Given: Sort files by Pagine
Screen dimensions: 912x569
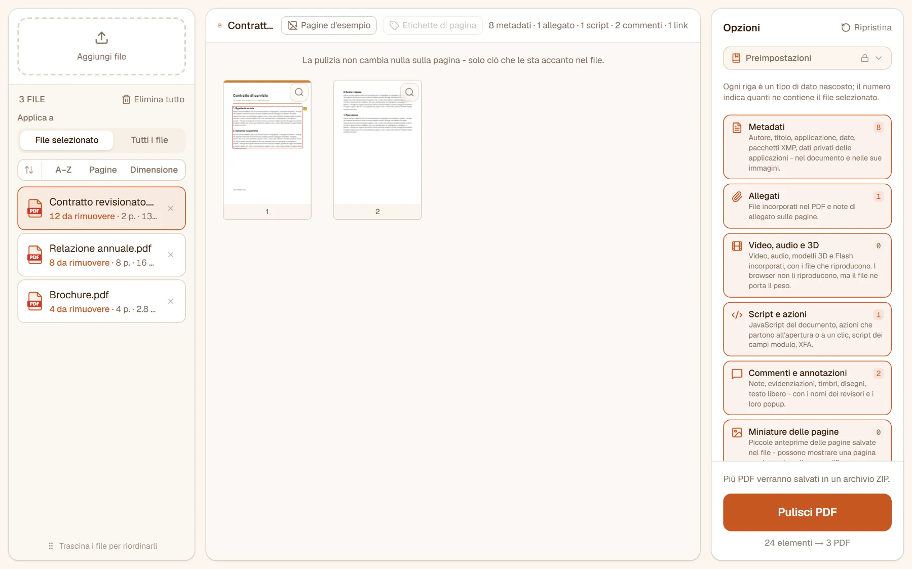Looking at the screenshot, I should coord(103,170).
